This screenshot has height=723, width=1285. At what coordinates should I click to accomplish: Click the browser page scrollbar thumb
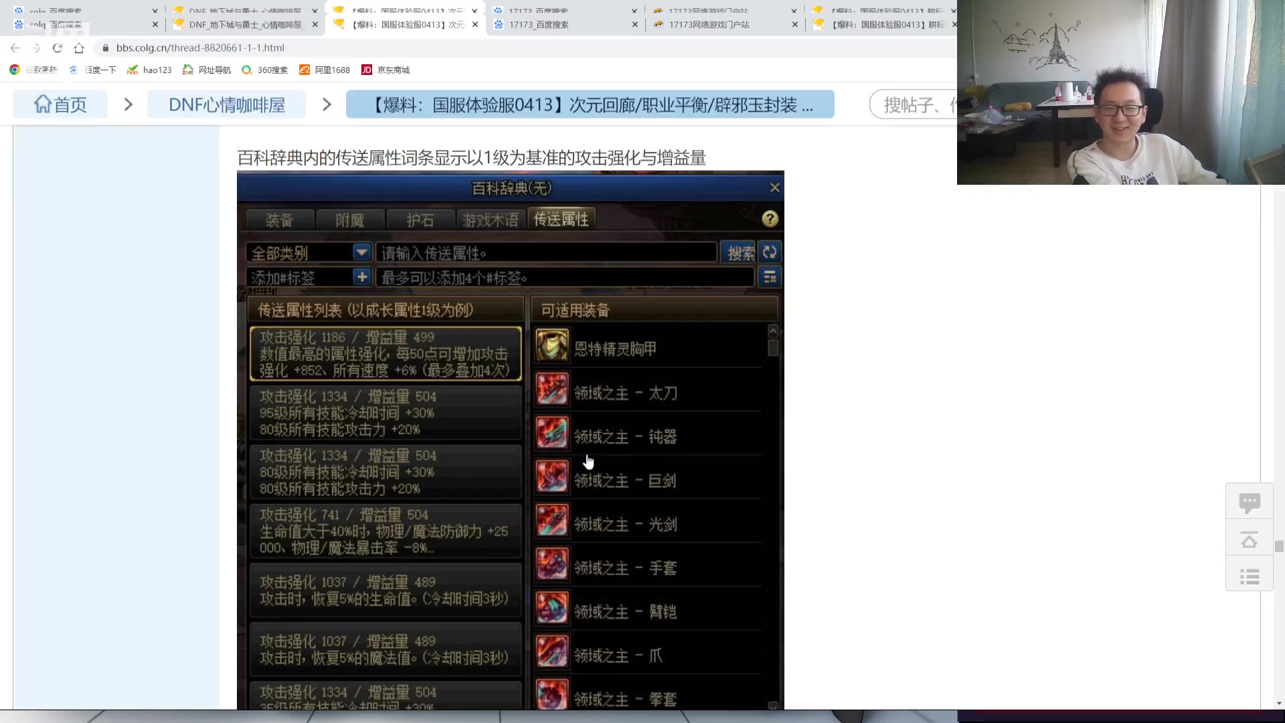pos(1279,546)
